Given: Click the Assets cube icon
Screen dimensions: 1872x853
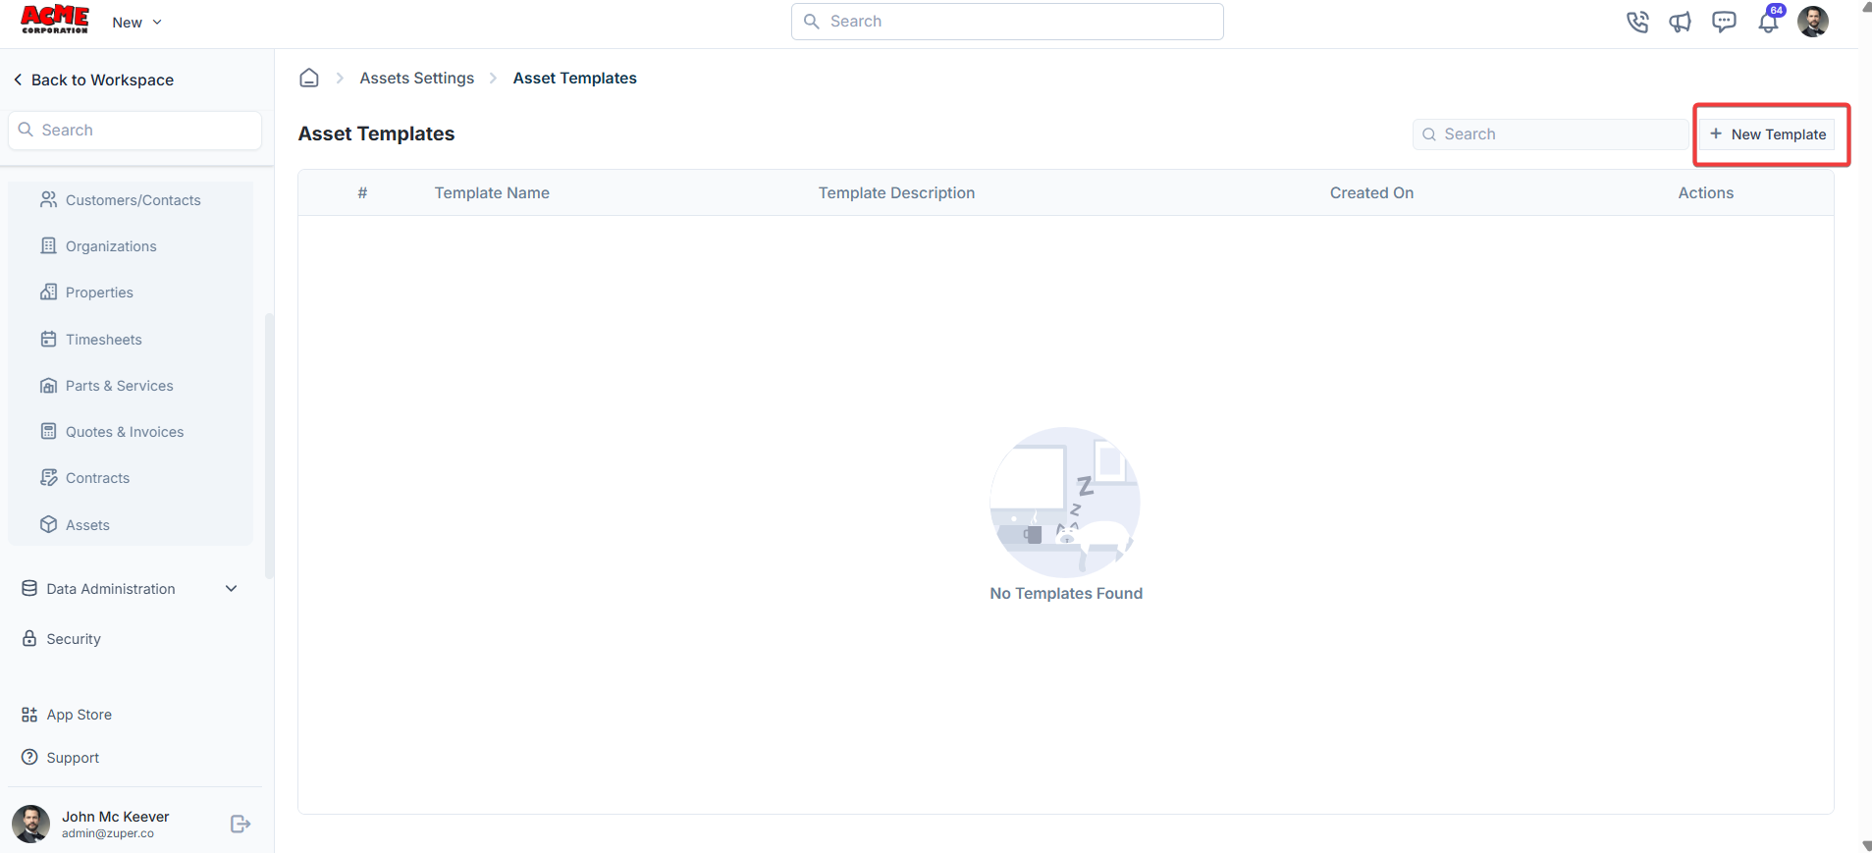Looking at the screenshot, I should point(48,524).
